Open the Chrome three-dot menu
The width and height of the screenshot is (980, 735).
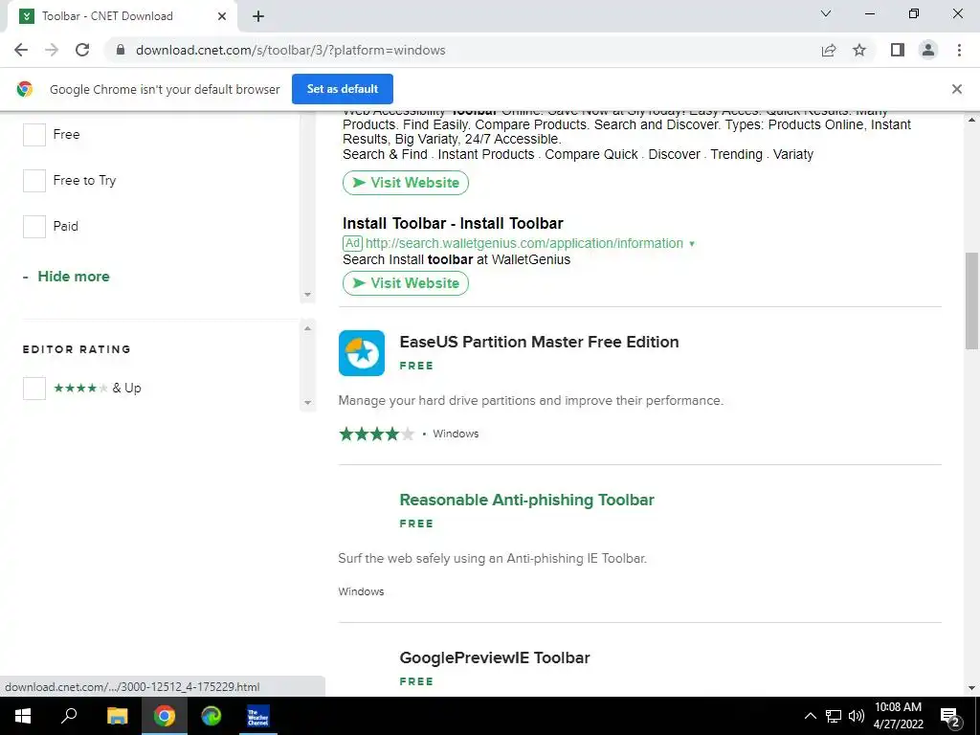[959, 50]
